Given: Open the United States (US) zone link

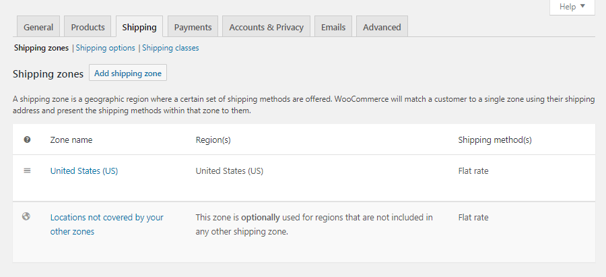Looking at the screenshot, I should pyautogui.click(x=84, y=171).
